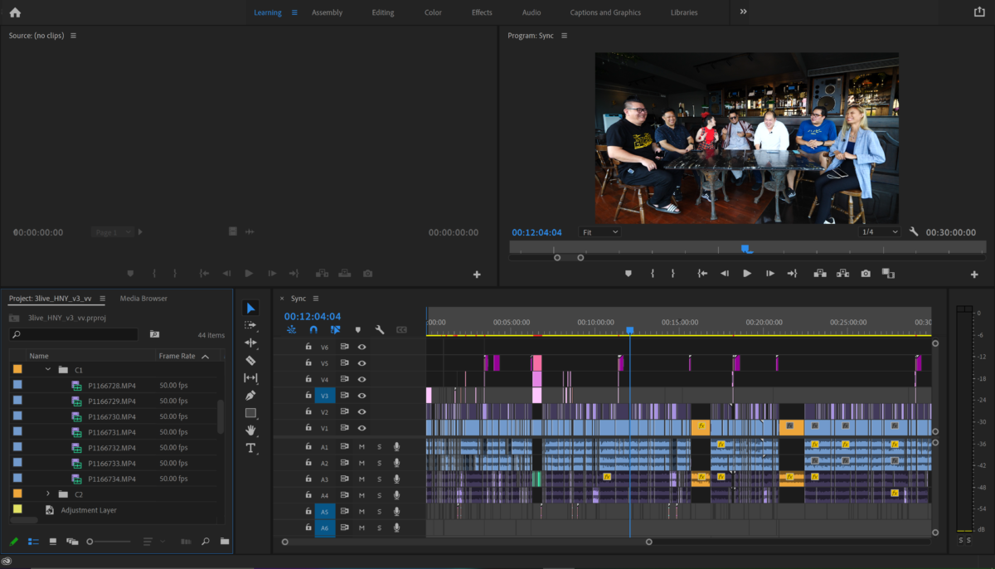Click the project thumbnail zoom slider
The height and width of the screenshot is (569, 995).
pos(90,542)
